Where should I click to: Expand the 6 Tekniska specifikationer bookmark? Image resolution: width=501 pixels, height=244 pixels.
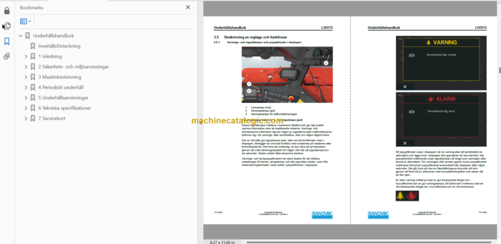[x=26, y=108]
